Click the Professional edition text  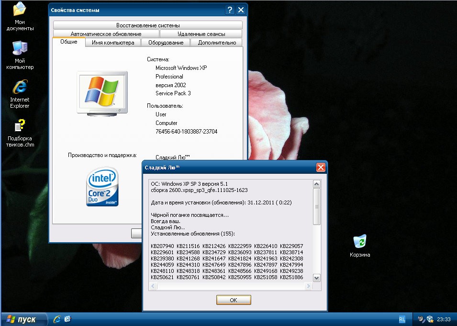coord(169,77)
